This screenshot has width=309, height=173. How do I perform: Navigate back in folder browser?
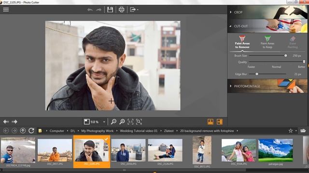click(x=6, y=130)
